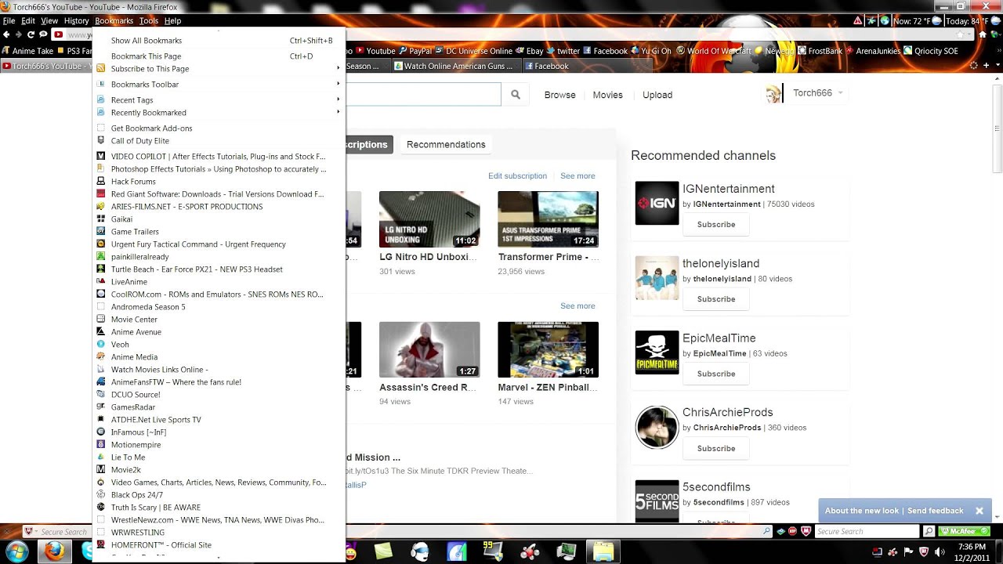Go back with the browser back arrow
The height and width of the screenshot is (564, 1003).
7,34
